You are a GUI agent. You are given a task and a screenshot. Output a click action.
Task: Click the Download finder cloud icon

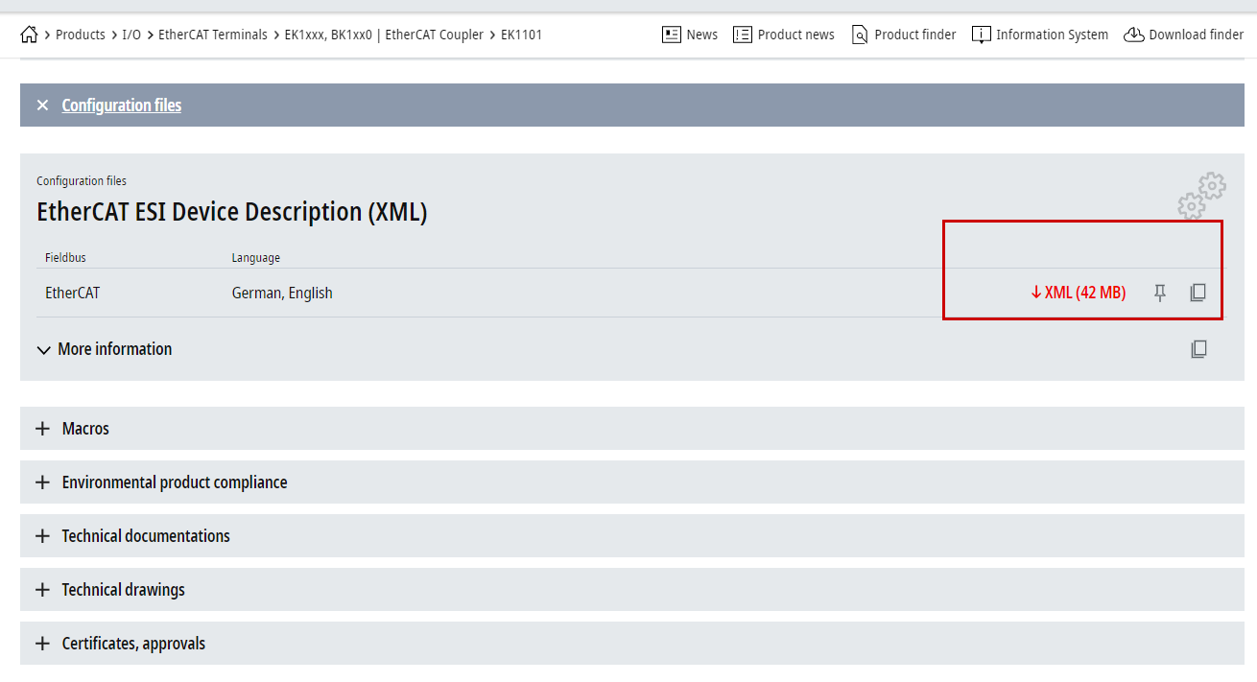(x=1133, y=35)
